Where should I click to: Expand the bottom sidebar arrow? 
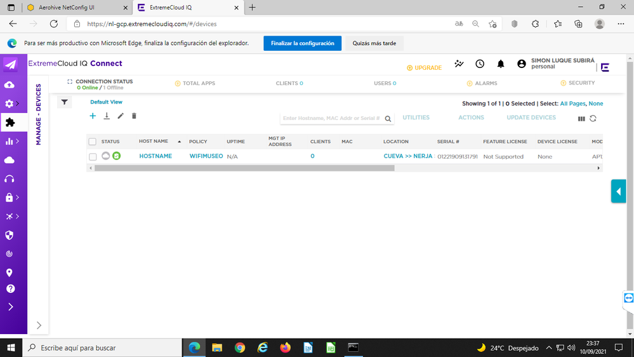(11, 307)
